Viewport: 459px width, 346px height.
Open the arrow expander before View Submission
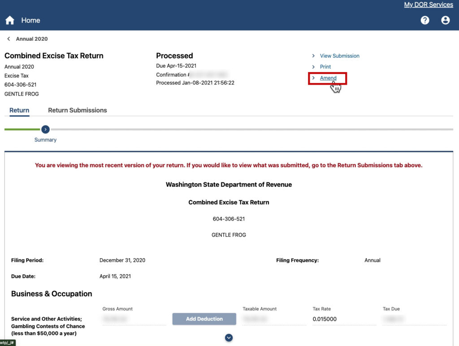pyautogui.click(x=313, y=56)
